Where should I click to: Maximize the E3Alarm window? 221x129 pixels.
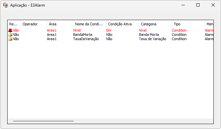pos(198,5)
